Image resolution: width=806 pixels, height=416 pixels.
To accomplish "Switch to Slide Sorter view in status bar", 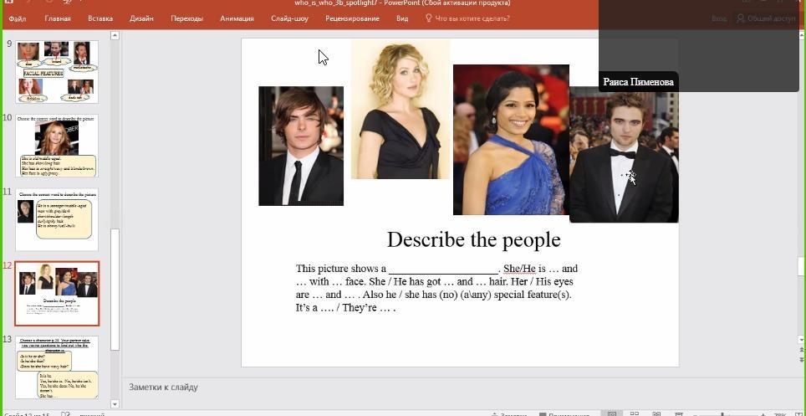I will (635, 413).
